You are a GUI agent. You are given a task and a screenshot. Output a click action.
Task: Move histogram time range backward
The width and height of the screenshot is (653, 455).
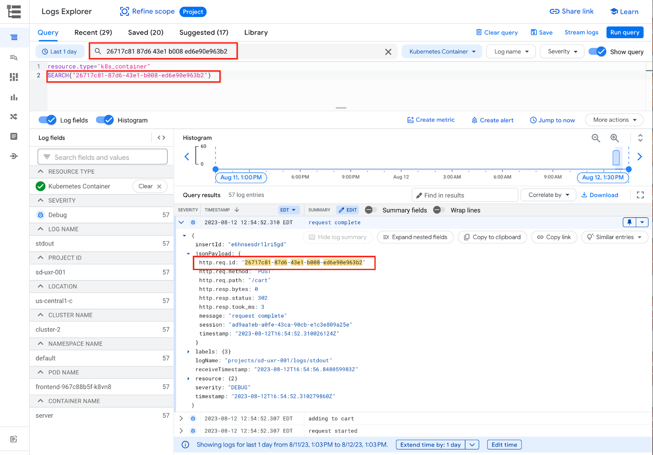pyautogui.click(x=187, y=157)
